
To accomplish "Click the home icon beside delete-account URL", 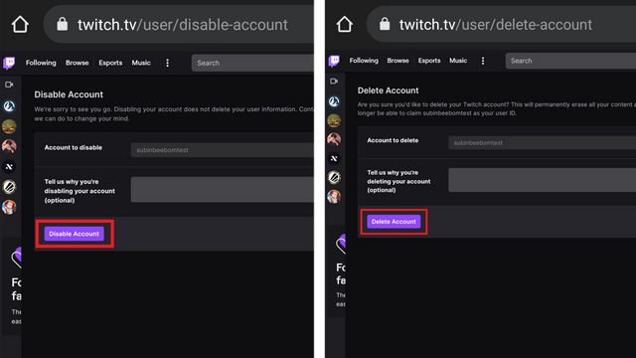I will click(x=345, y=24).
